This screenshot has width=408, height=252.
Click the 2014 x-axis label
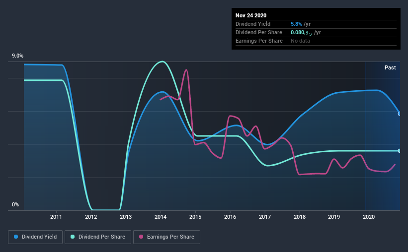coord(161,217)
